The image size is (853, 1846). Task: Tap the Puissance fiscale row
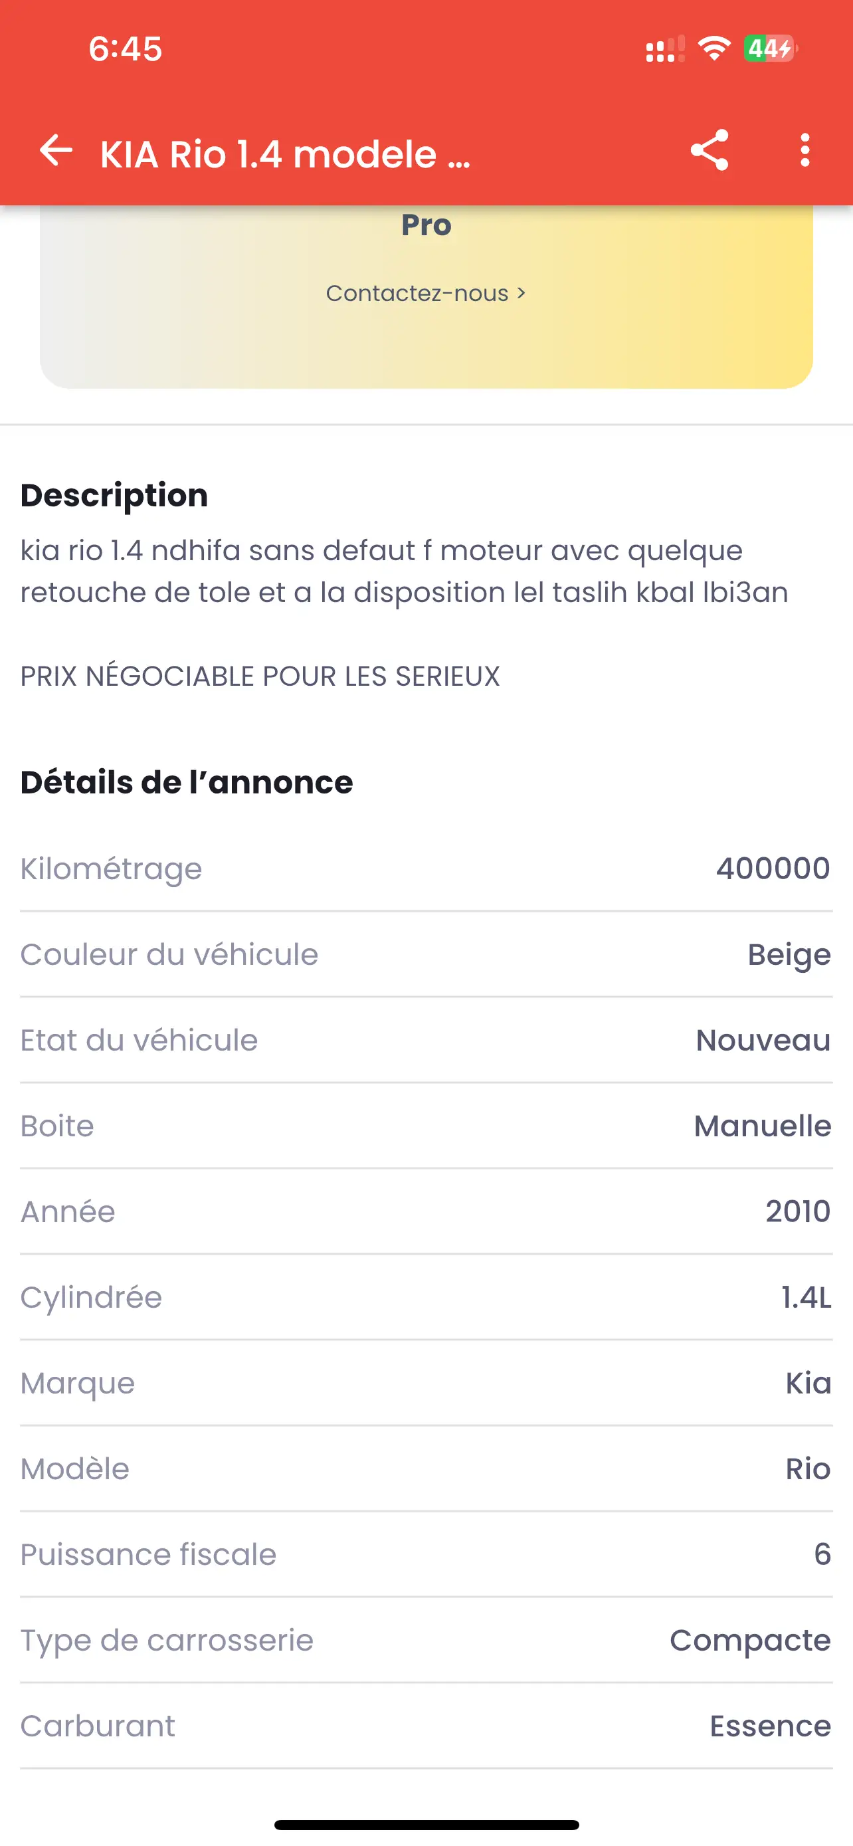(426, 1554)
